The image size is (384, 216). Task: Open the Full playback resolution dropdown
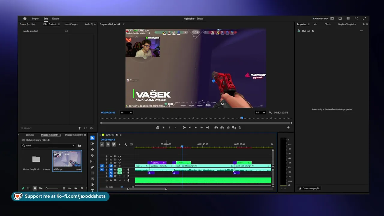[260, 112]
